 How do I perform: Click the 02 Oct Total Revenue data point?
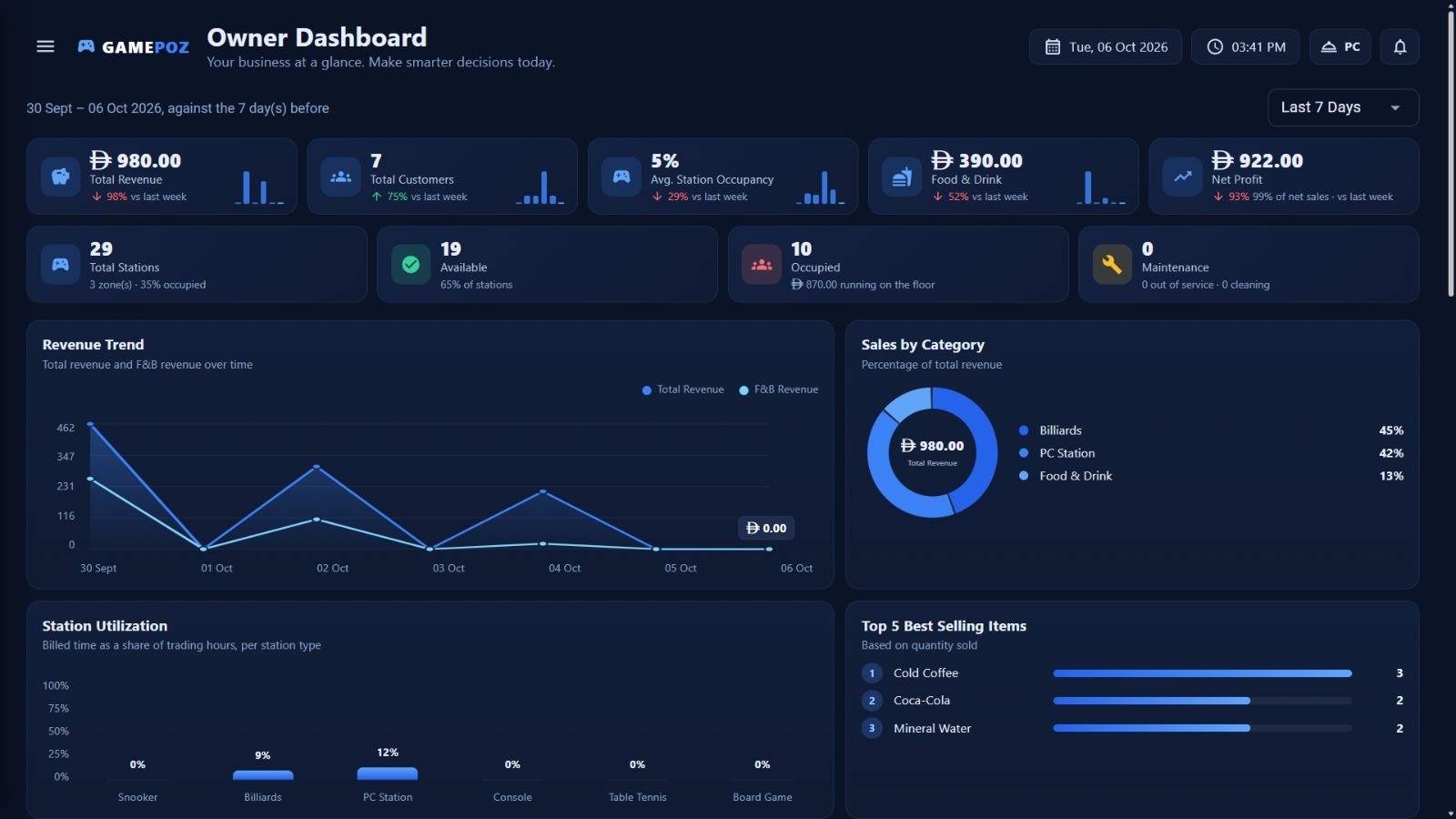317,467
